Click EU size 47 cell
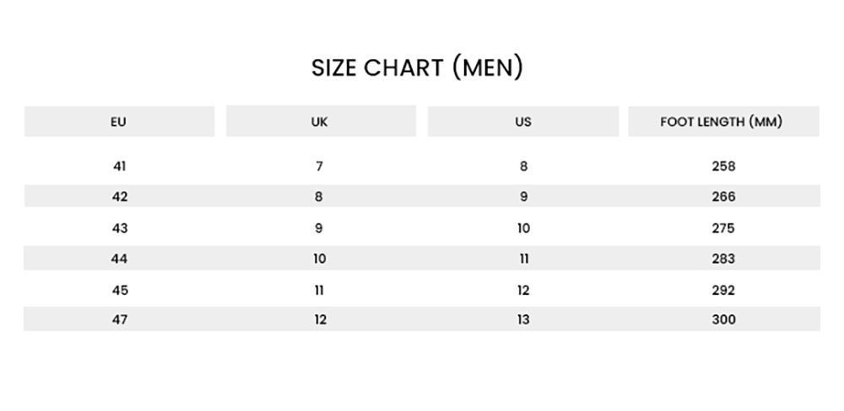This screenshot has height=411, width=844. tap(120, 320)
